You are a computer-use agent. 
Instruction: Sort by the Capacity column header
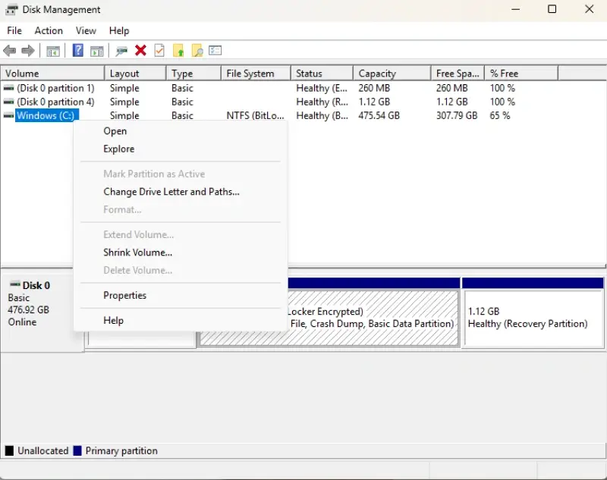tap(392, 74)
